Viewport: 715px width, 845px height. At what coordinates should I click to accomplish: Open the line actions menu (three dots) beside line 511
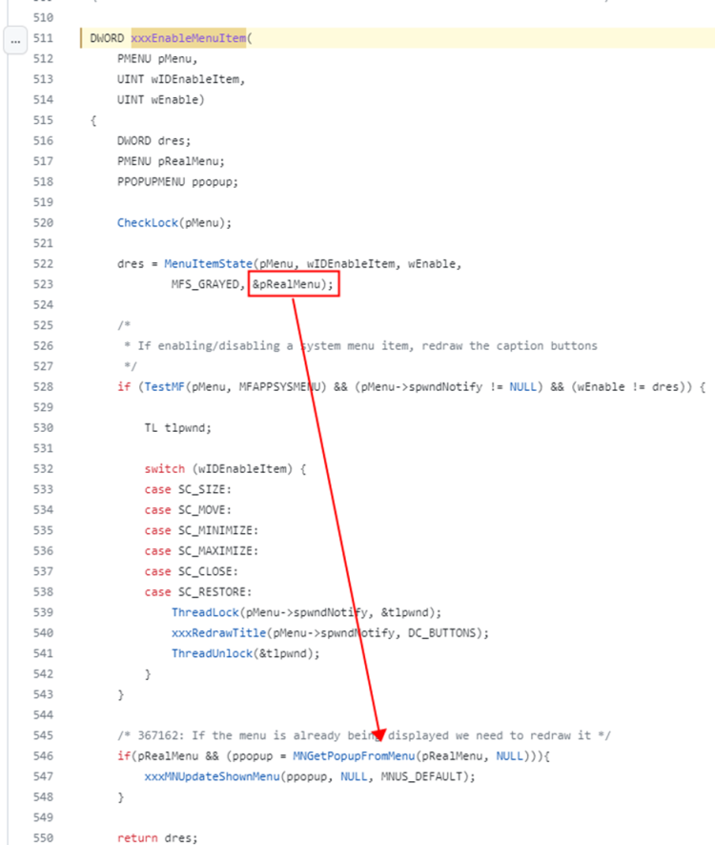14,39
